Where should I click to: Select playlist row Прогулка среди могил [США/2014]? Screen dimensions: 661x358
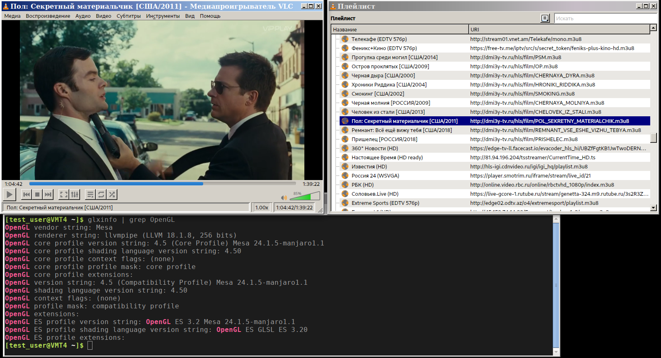click(495, 57)
